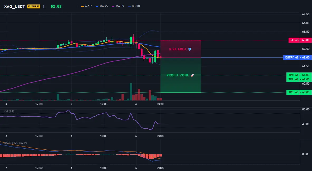Image resolution: width=312 pixels, height=171 pixels.
Task: Click the TP2: 61 target tag
Action: pyautogui.click(x=293, y=79)
